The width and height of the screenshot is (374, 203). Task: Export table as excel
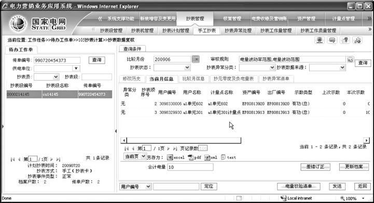pyautogui.click(x=176, y=157)
